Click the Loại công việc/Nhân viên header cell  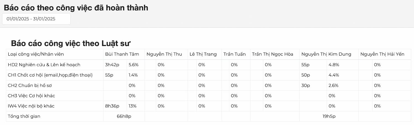pos(36,54)
